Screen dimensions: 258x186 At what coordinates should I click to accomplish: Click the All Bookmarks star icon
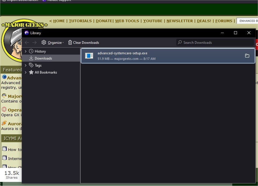31,72
